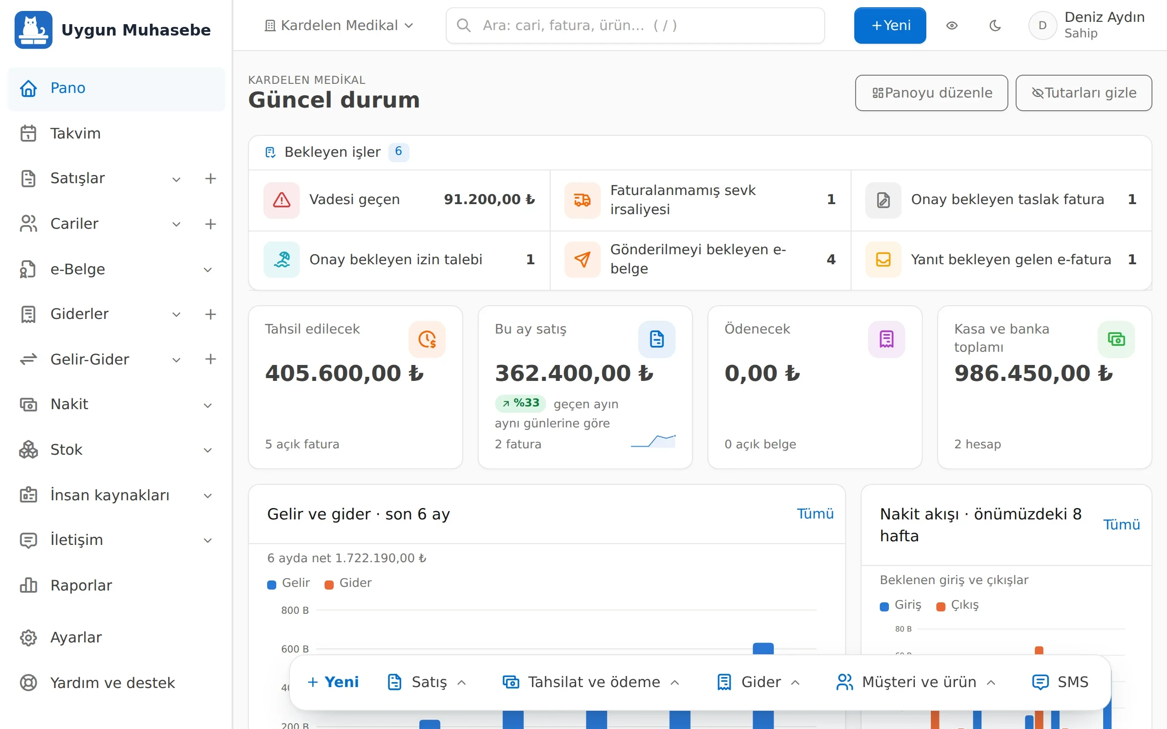Click the Uygun Muhasebe cat logo
The width and height of the screenshot is (1167, 729).
click(x=33, y=30)
